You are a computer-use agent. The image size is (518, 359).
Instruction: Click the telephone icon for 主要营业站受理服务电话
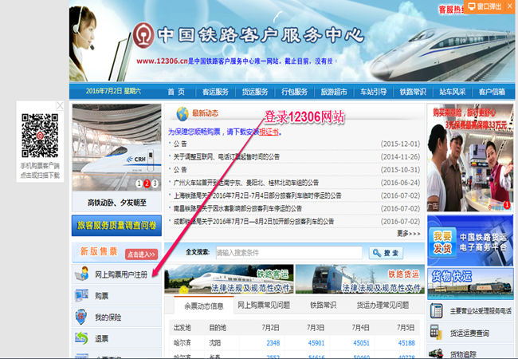pyautogui.click(x=436, y=311)
